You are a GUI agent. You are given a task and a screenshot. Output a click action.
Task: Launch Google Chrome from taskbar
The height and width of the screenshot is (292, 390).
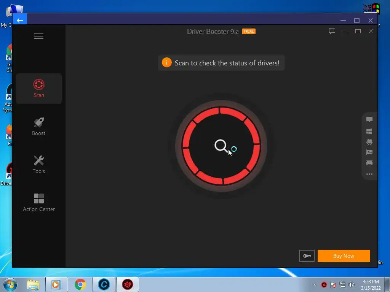pos(80,284)
